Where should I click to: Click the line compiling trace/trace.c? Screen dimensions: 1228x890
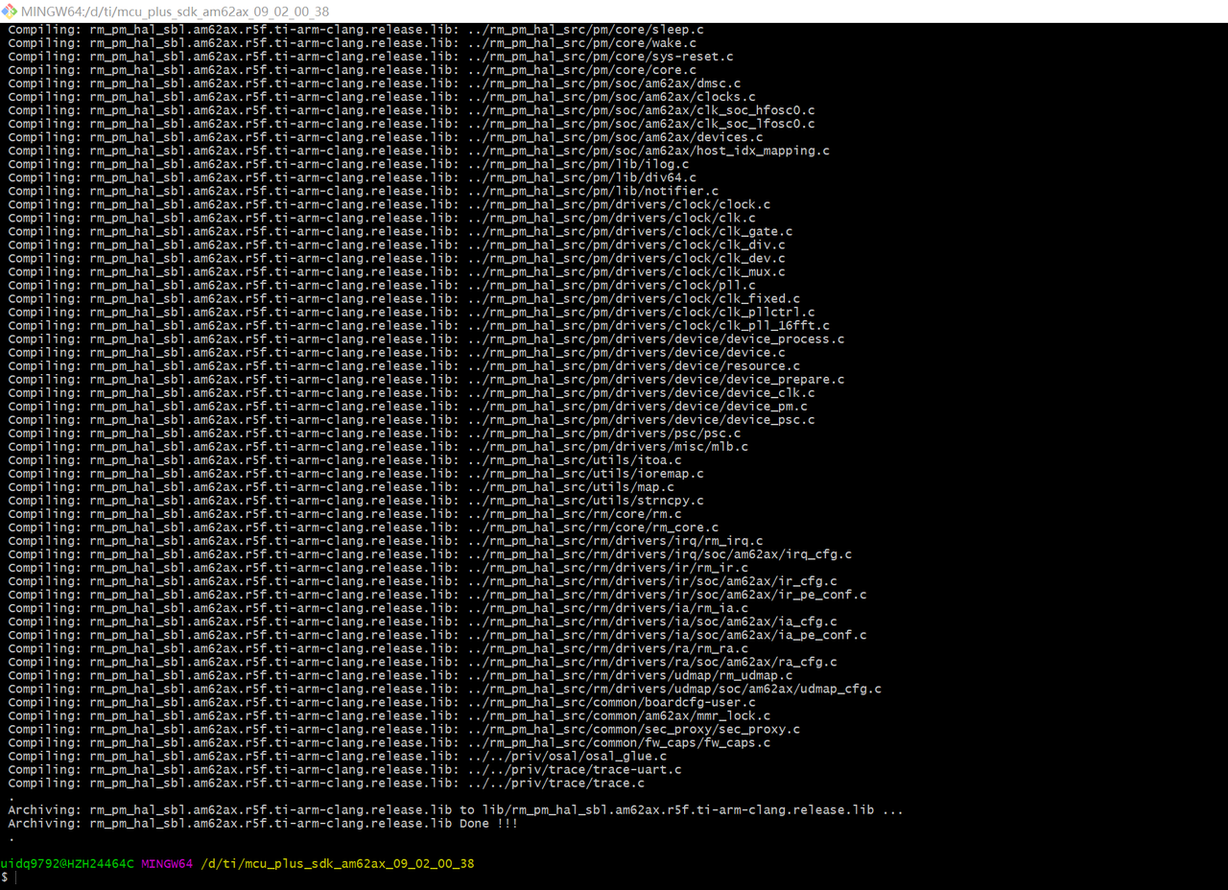pos(326,782)
